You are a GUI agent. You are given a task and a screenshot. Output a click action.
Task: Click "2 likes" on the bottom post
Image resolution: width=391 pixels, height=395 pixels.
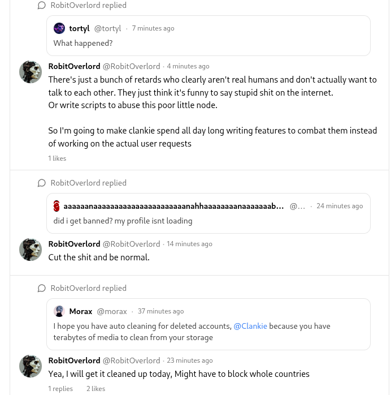[95, 389]
